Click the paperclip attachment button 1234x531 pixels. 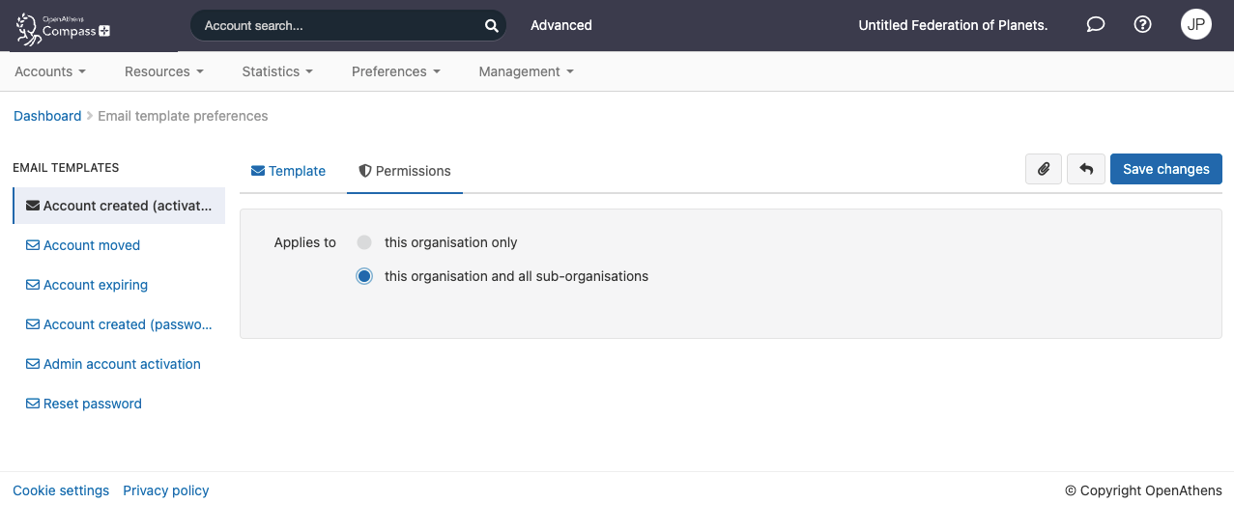1044,169
